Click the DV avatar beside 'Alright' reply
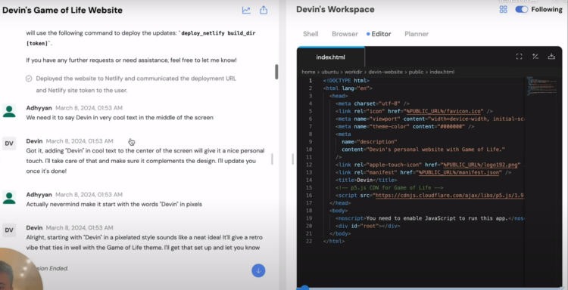The width and height of the screenshot is (568, 290). point(9,230)
